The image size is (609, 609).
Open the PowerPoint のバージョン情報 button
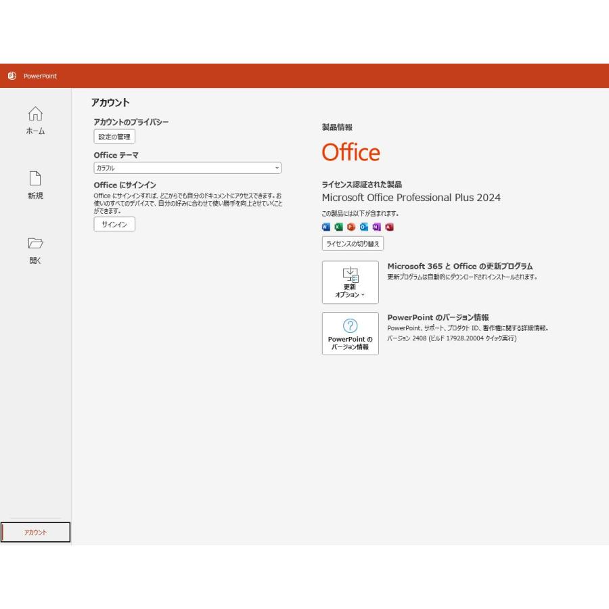point(351,334)
